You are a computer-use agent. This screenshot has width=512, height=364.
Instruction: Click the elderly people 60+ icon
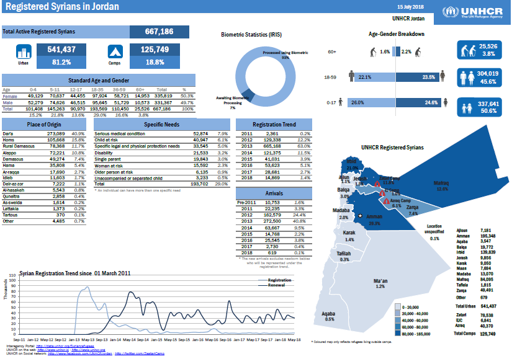(469, 51)
